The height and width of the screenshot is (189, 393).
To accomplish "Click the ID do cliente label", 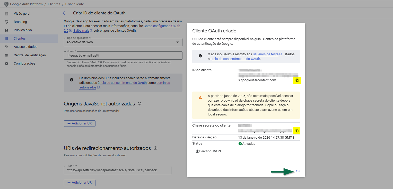I will 202,70.
